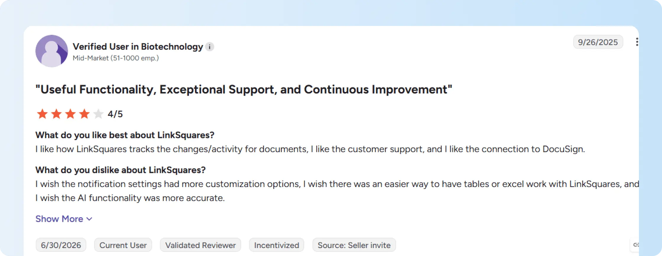662x256 pixels.
Task: Select the Validated Reviewer tag
Action: pos(200,245)
